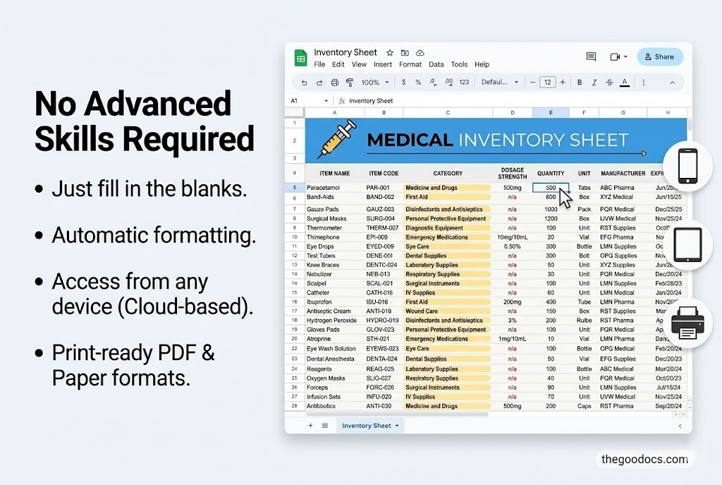Click the cloud save status icon
The width and height of the screenshot is (722, 485).
click(420, 52)
